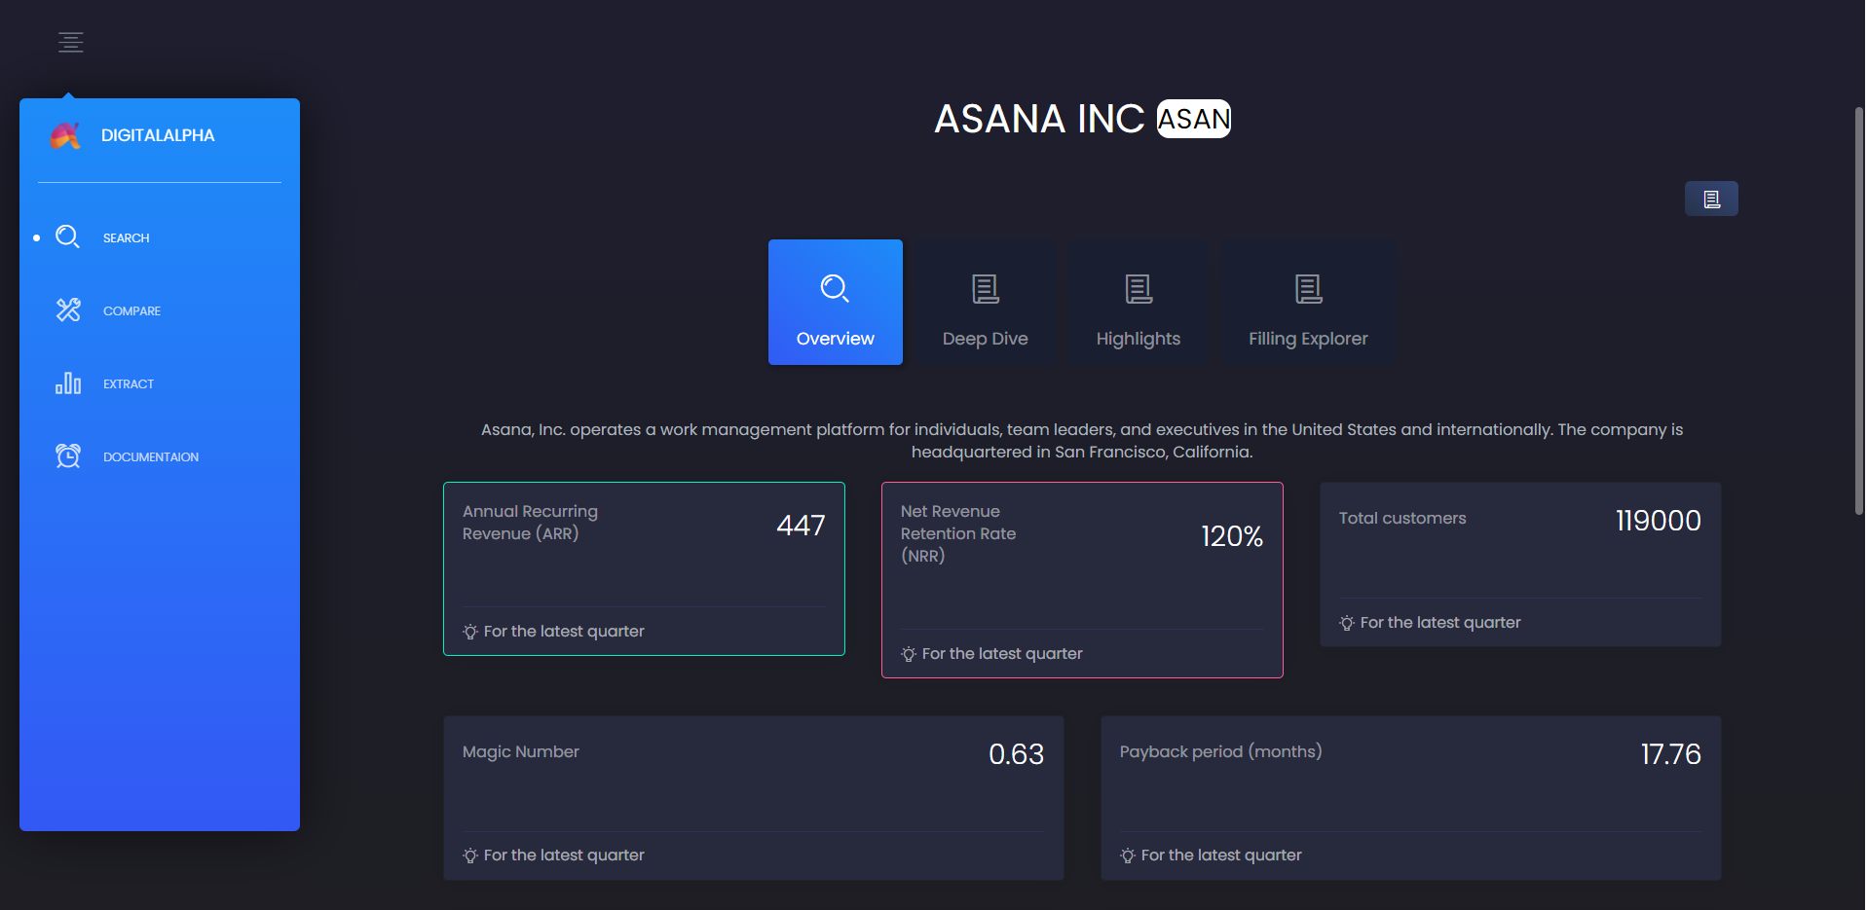Click 'For the latest quarter' in Payback period card
The image size is (1867, 910).
(1221, 855)
